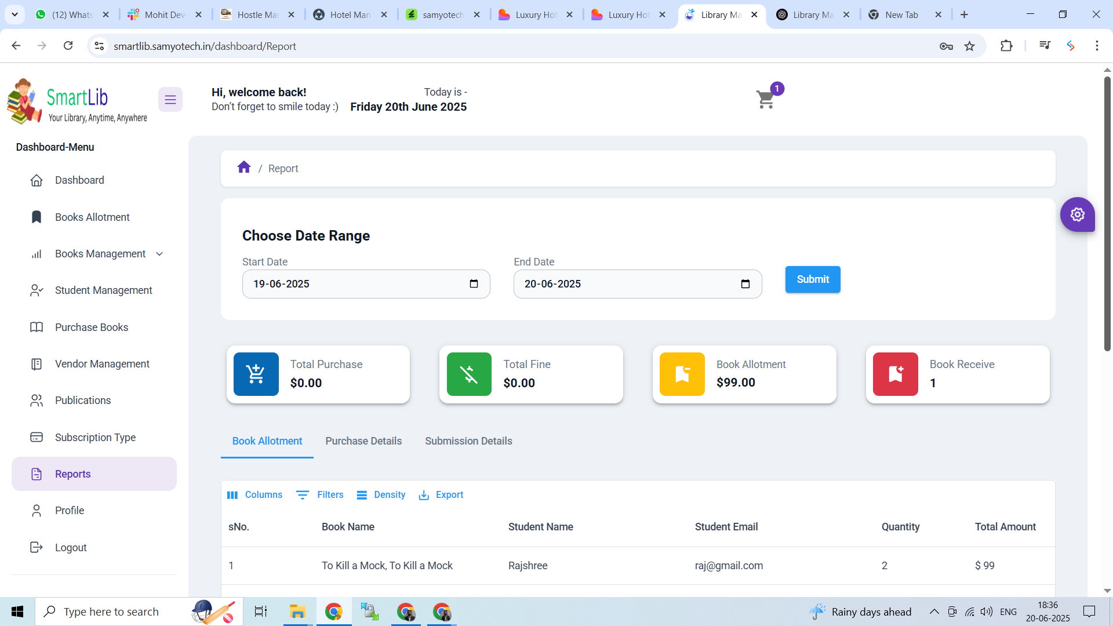
Task: Open Purchase Books from the sidebar
Action: (x=37, y=327)
